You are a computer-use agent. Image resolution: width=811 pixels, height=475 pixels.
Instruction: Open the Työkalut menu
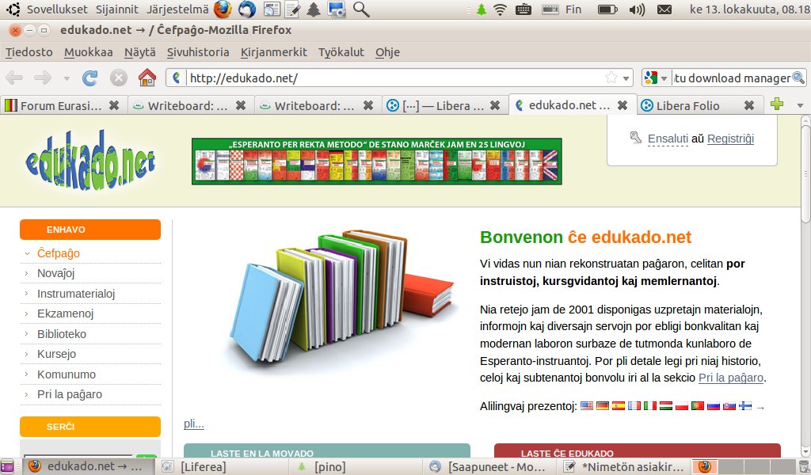(x=341, y=52)
